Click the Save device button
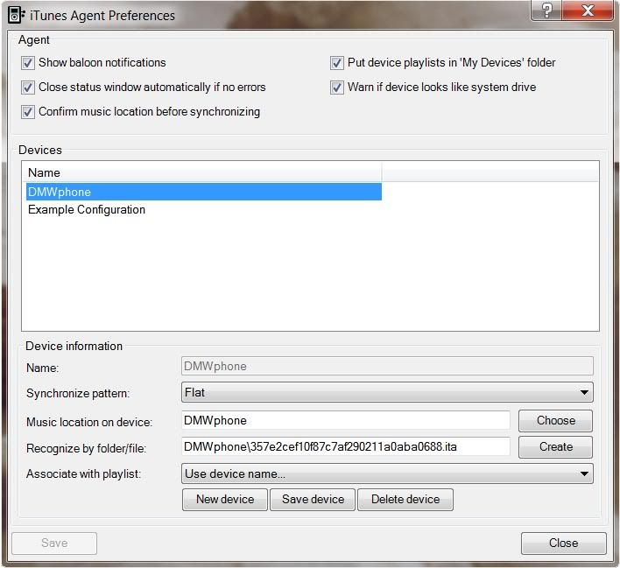620x568 pixels. pyautogui.click(x=313, y=500)
